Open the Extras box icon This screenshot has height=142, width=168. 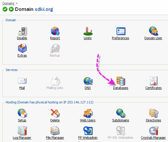(x=22, y=48)
